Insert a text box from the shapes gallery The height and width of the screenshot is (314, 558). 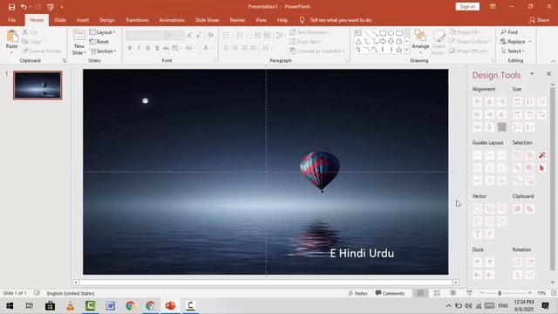[358, 33]
